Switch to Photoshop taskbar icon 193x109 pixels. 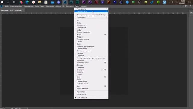click(65, 2)
